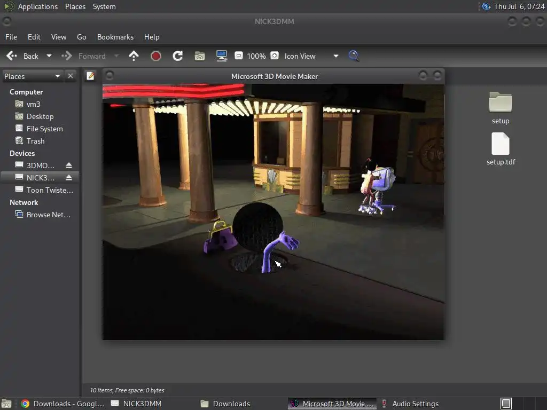Open file search with magnifier icon
This screenshot has height=410, width=547.
[x=354, y=56]
